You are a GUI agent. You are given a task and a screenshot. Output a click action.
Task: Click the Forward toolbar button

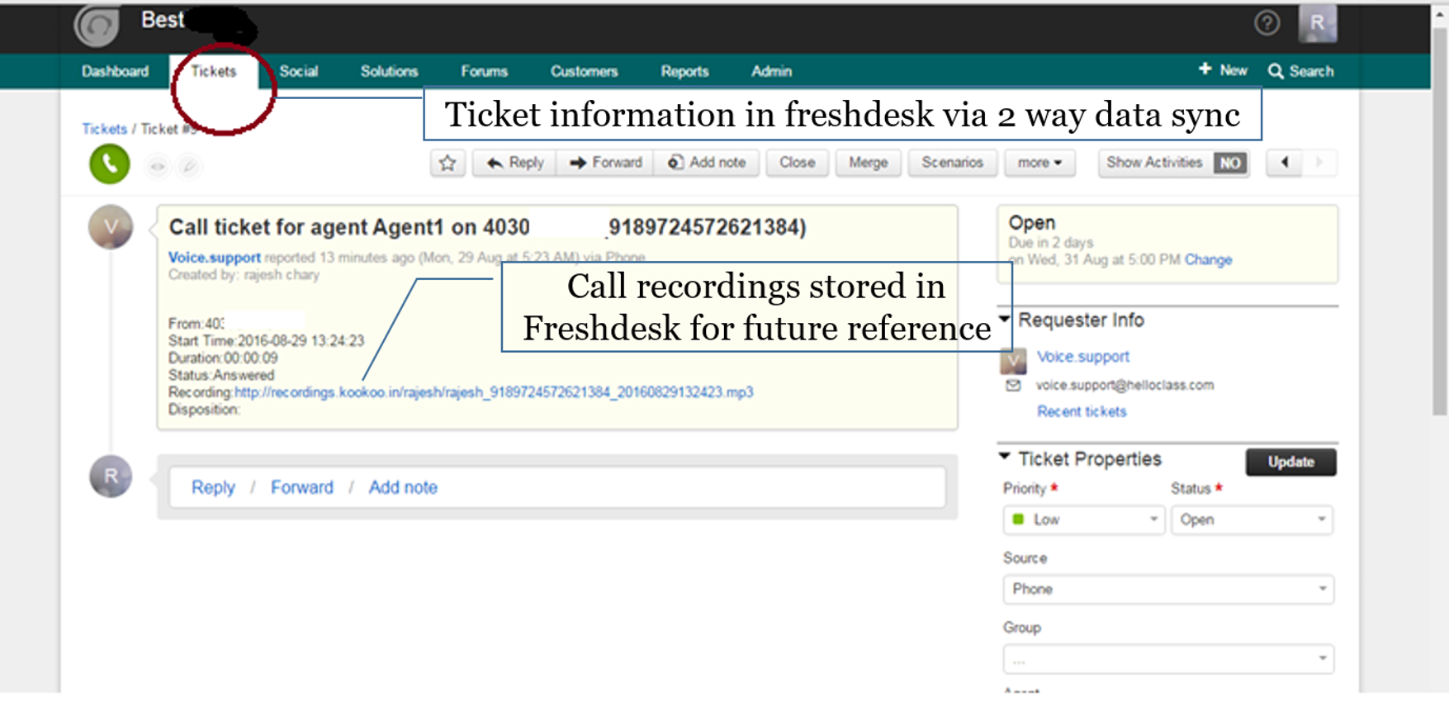click(605, 163)
